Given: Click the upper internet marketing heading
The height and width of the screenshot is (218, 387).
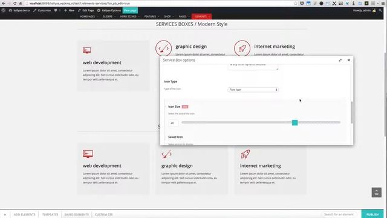Looking at the screenshot, I should [x=275, y=47].
